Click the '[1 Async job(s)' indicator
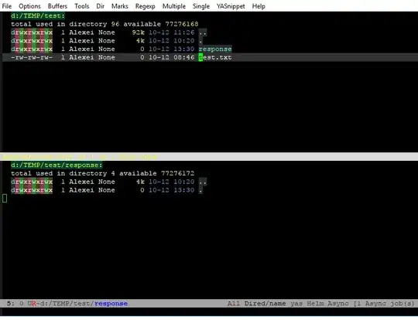This screenshot has width=418, height=320. [x=384, y=304]
